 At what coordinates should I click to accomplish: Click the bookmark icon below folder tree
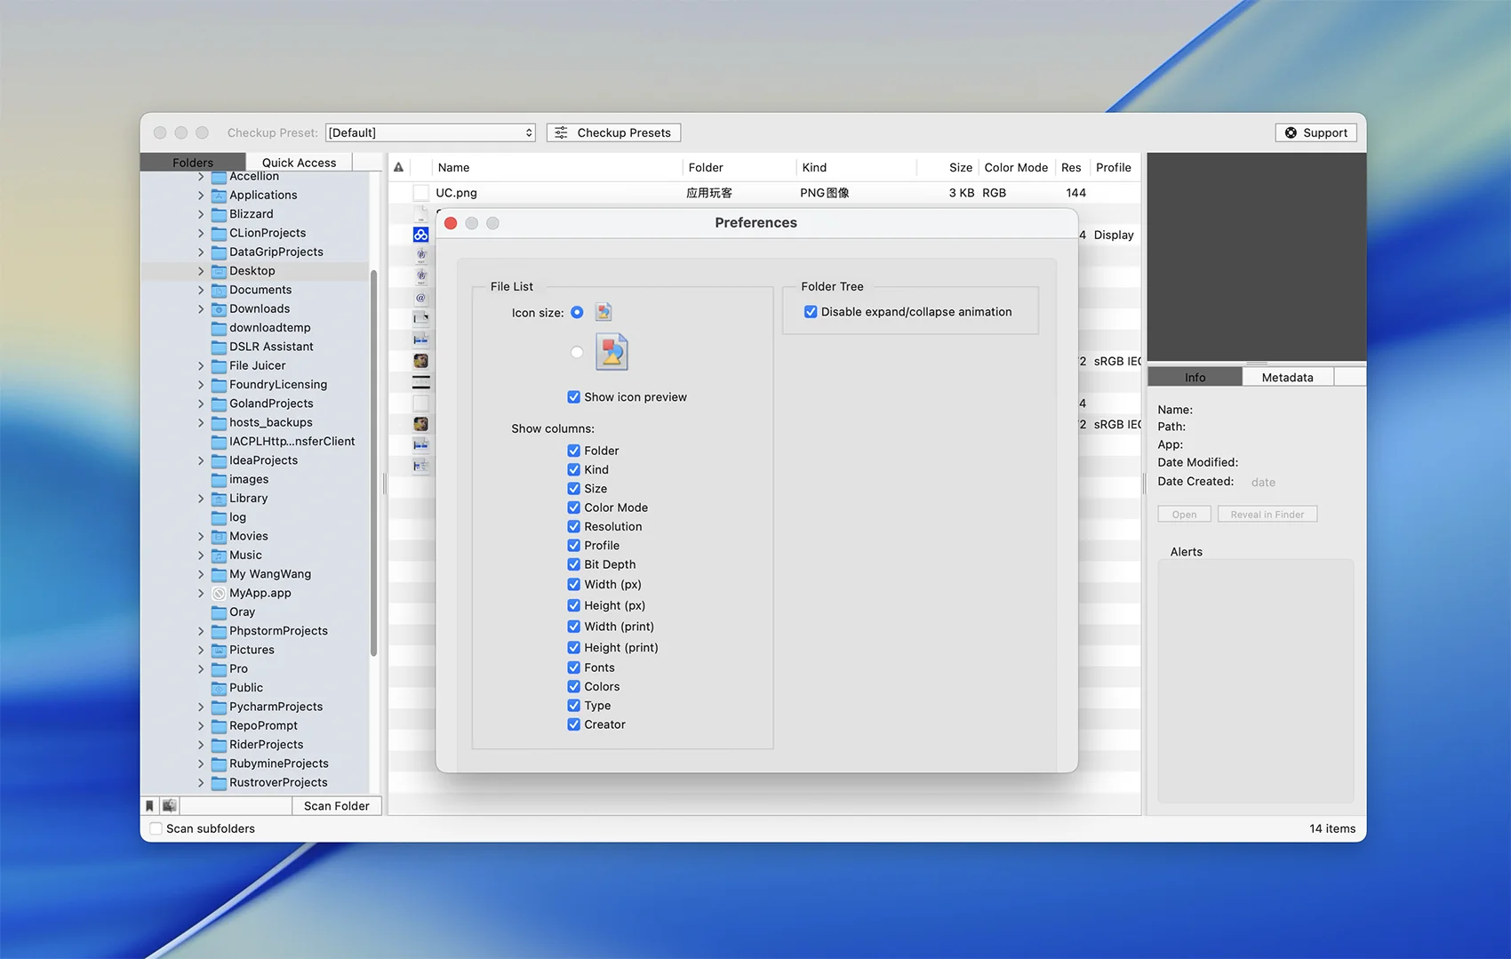tap(149, 806)
